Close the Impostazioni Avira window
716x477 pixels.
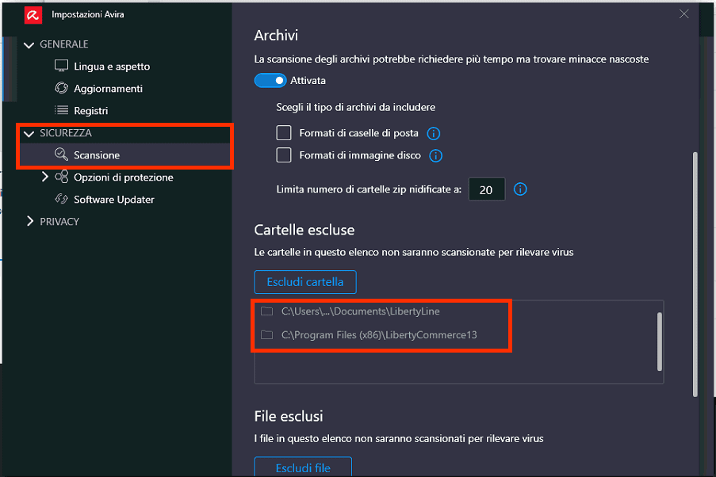[683, 14]
